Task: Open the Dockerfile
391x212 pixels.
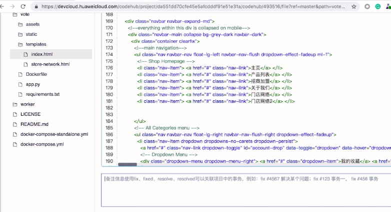Action: 36,74
